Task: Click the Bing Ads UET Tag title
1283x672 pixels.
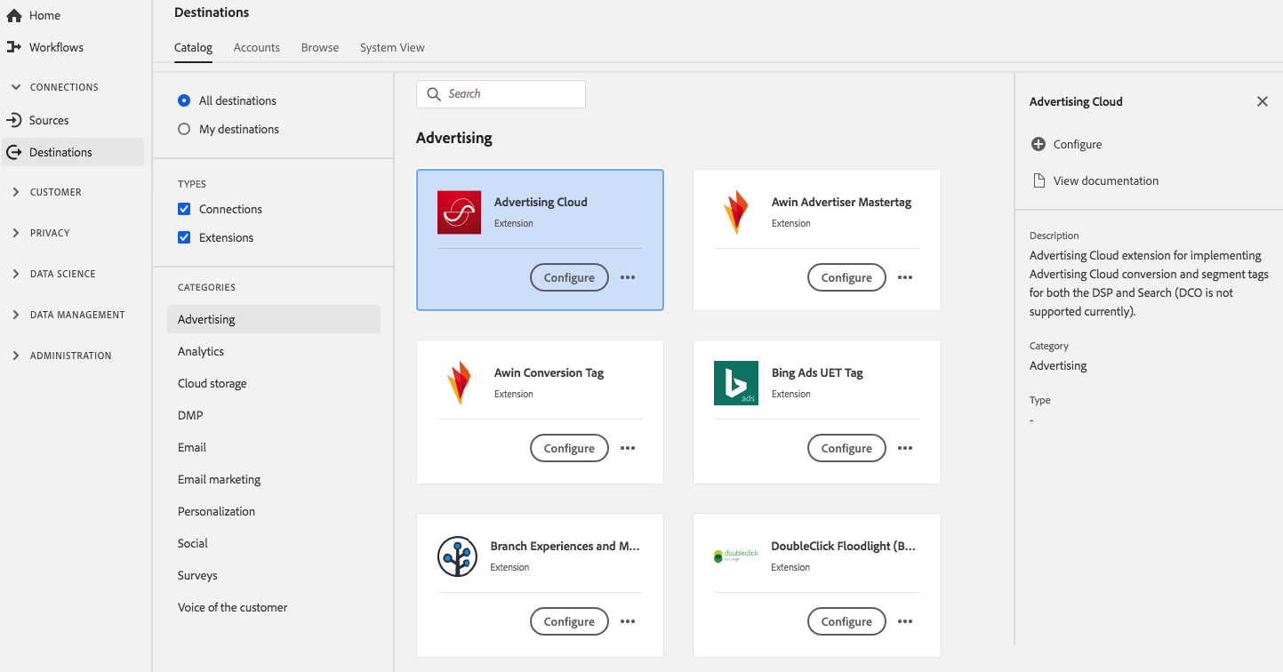Action: coord(817,372)
